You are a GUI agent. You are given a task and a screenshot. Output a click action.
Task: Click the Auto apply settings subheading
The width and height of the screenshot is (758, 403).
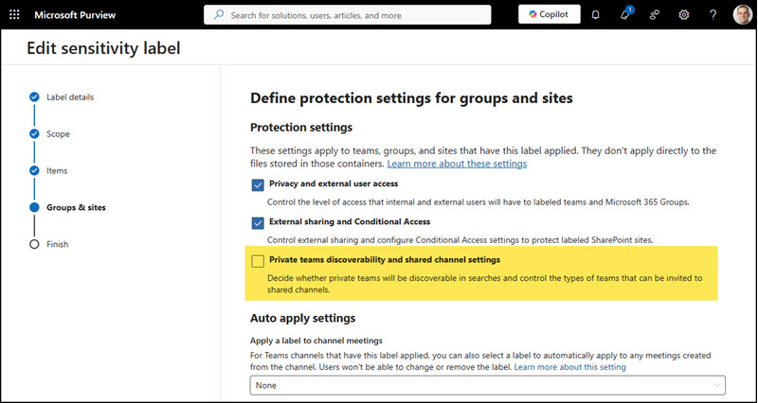click(302, 318)
